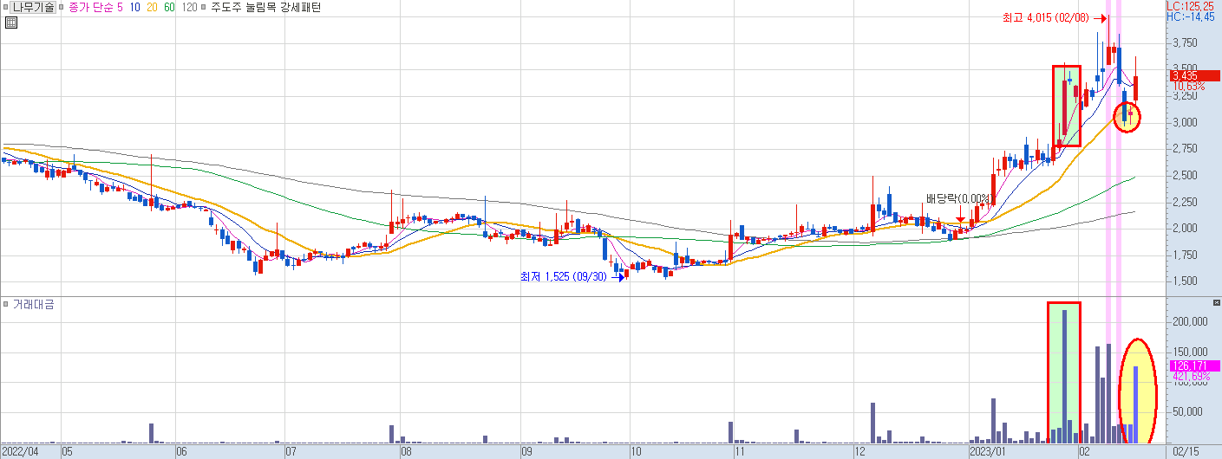Select the 5-day moving average label
Screen dimensions: 1222x459
pyautogui.click(x=120, y=7)
